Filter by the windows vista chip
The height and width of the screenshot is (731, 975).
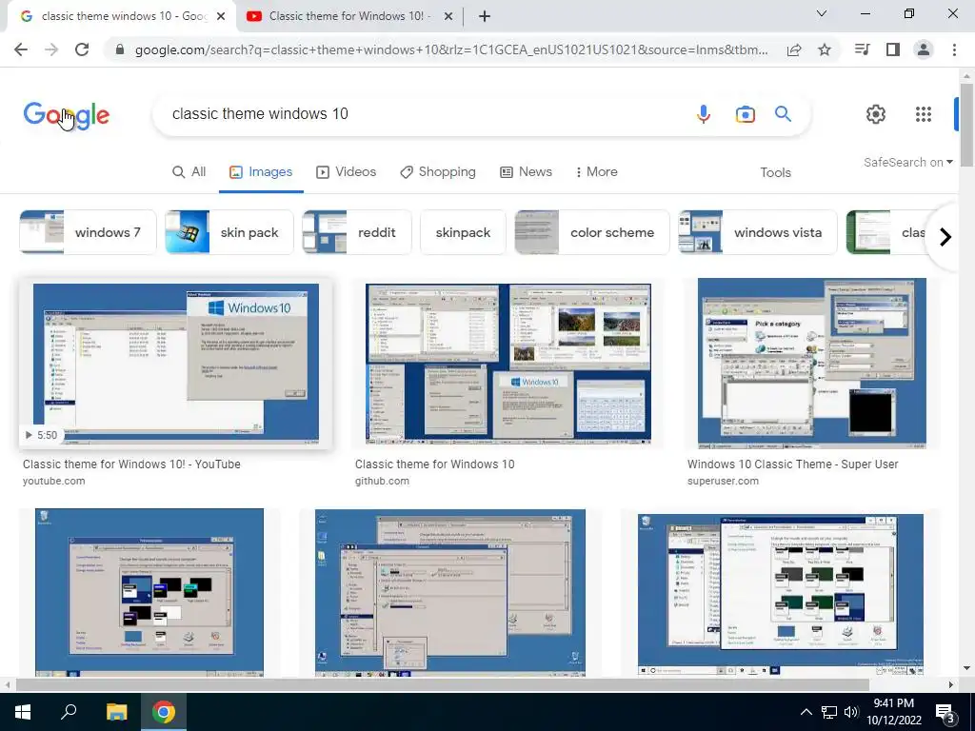757,232
